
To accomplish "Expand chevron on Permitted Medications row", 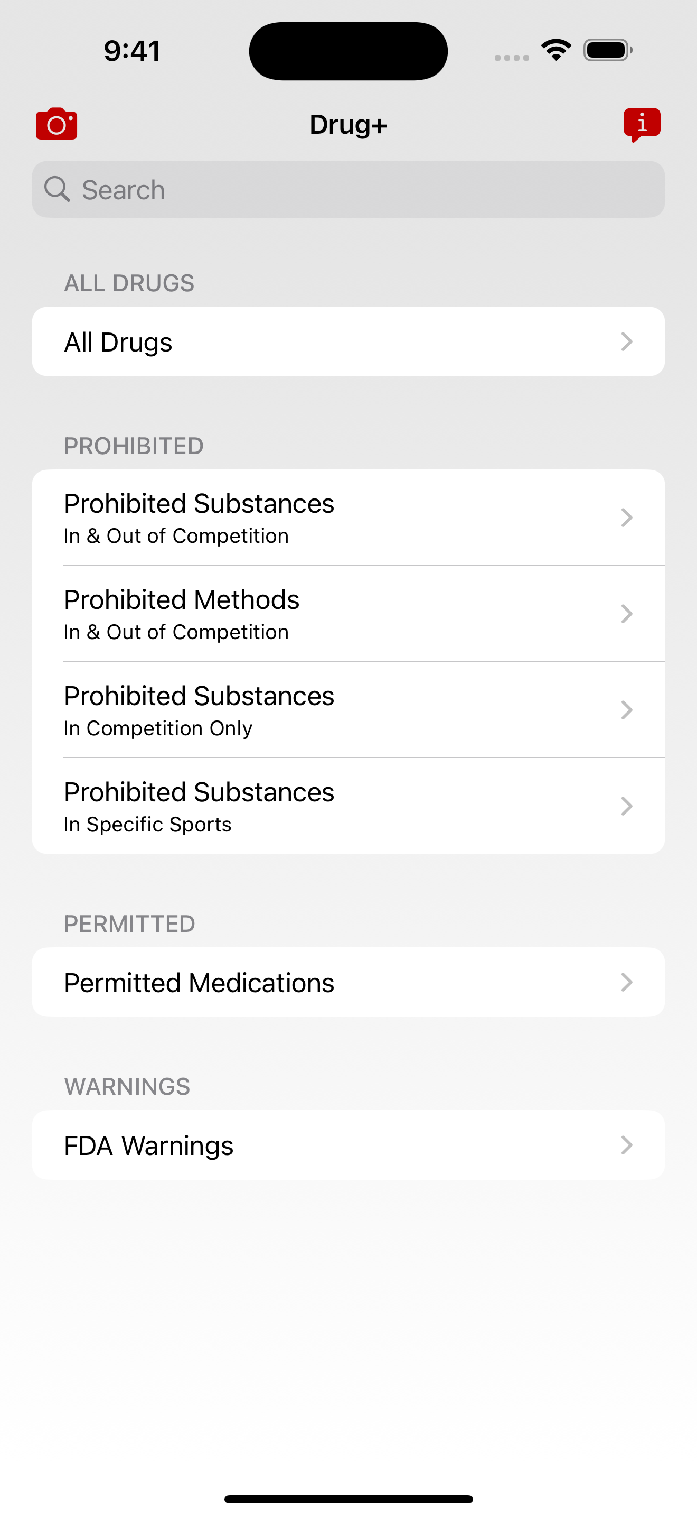I will pos(626,982).
